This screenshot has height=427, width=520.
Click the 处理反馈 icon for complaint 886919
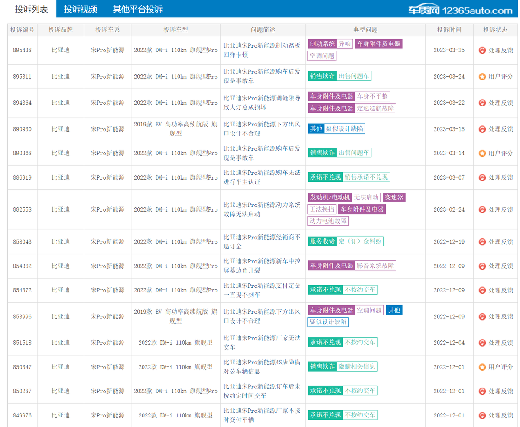coord(482,177)
